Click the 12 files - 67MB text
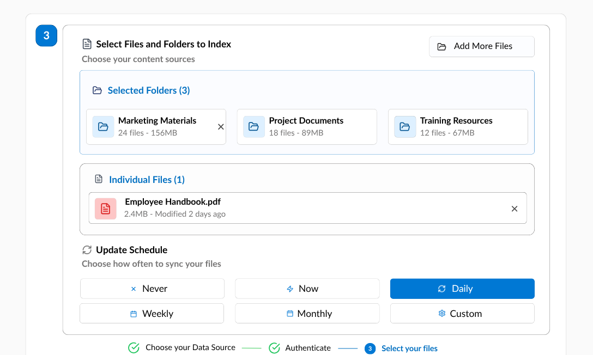Image resolution: width=593 pixels, height=355 pixels. click(x=447, y=133)
